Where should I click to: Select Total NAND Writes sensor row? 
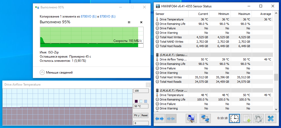214,42
